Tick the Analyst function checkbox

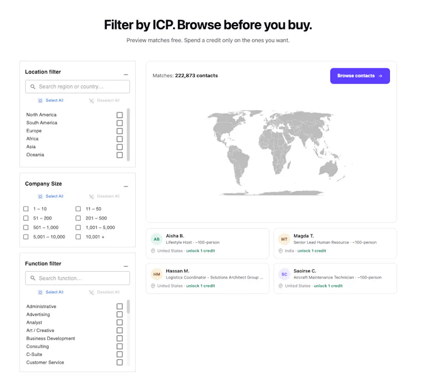point(120,322)
